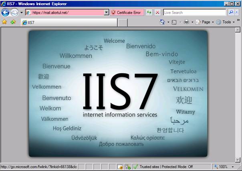This screenshot has height=171, width=242.
Task: Click the status bar phishing filter icon
Action: tap(128, 167)
